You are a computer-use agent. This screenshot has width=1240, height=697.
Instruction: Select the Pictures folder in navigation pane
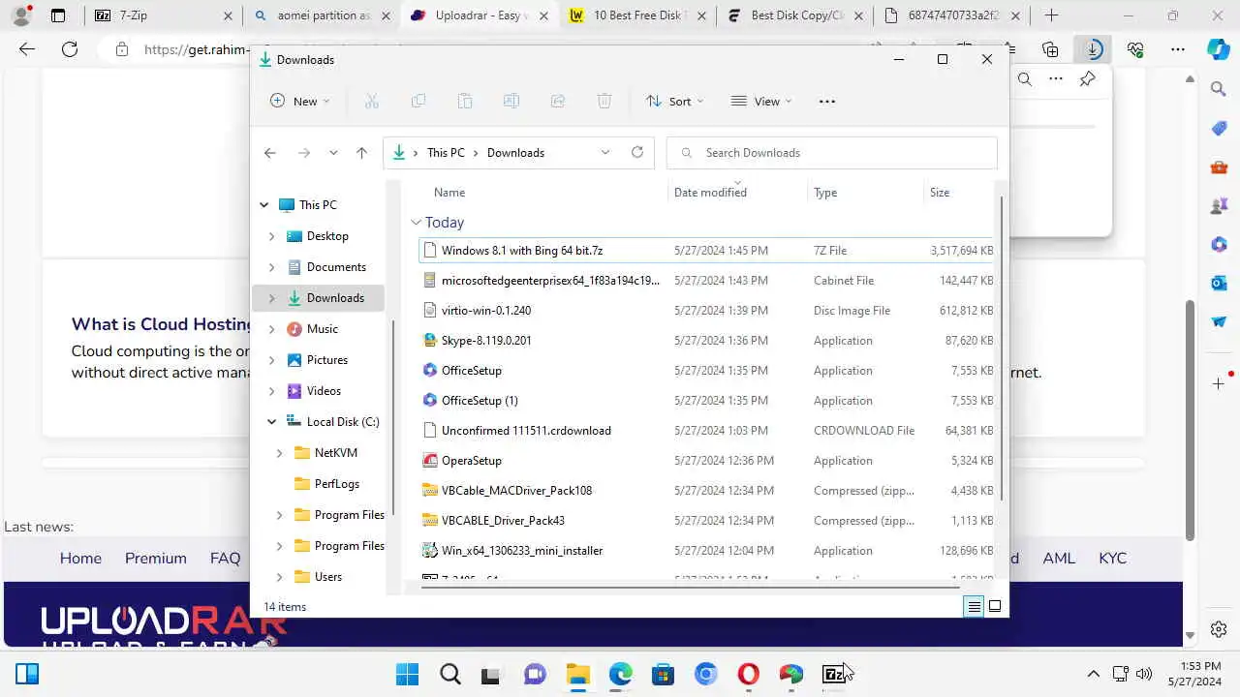point(327,359)
